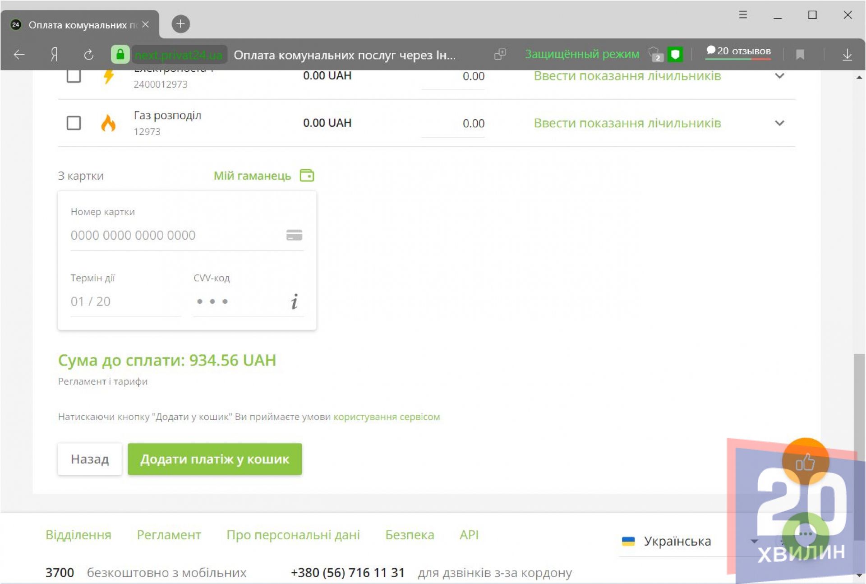Click Додати платіж у кошик button

coord(215,459)
